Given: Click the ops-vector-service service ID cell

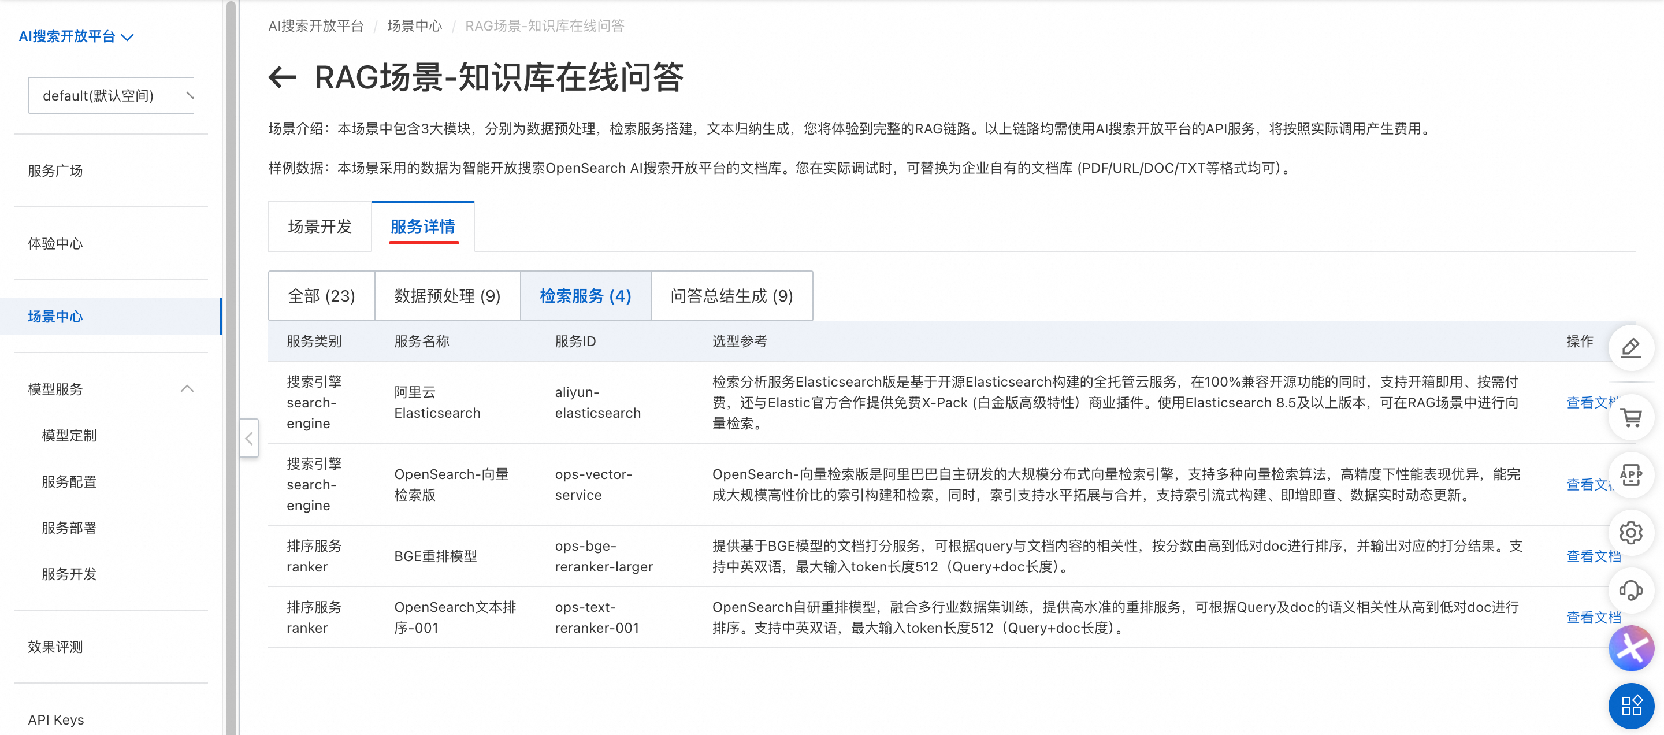Looking at the screenshot, I should (x=593, y=484).
